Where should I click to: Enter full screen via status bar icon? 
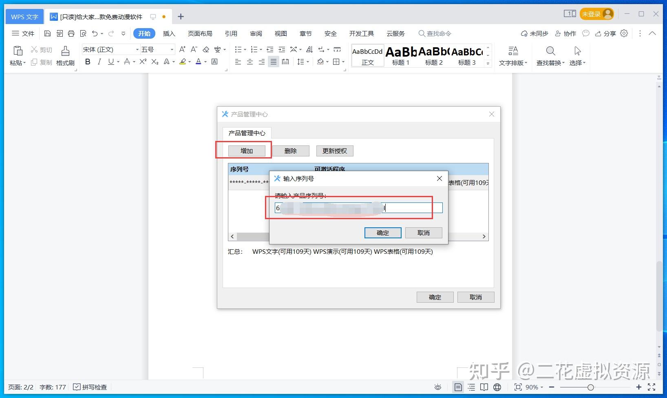click(652, 387)
